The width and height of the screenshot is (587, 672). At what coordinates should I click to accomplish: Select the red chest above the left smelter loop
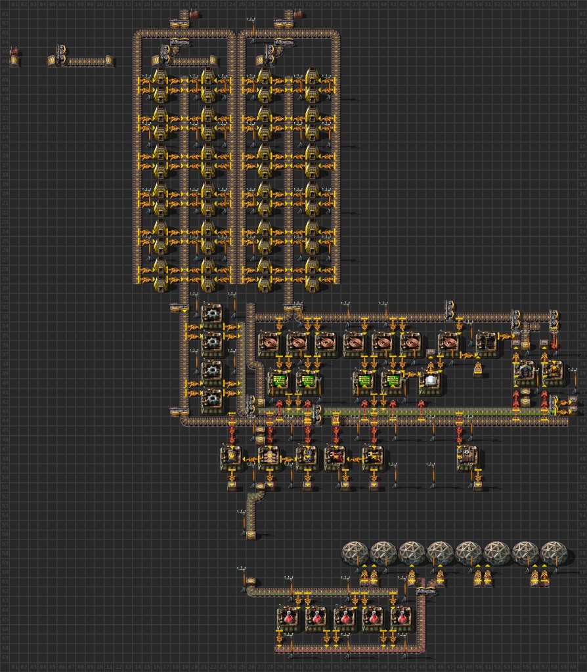click(194, 14)
